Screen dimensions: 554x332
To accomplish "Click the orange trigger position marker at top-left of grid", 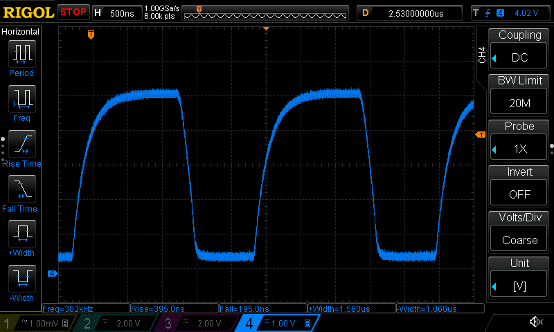I will (91, 35).
